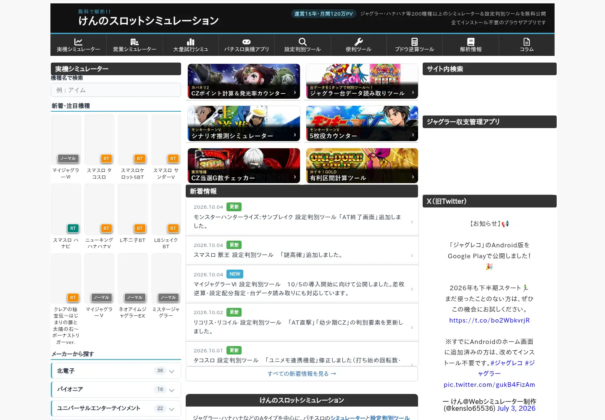
Task: Click the 設定判別ツール magnifier icon
Action: tap(302, 42)
